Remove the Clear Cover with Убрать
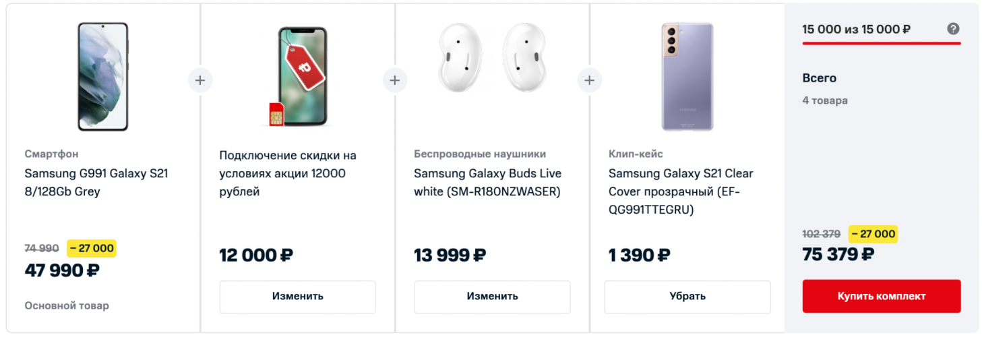Image resolution: width=982 pixels, height=337 pixels. pos(687,297)
